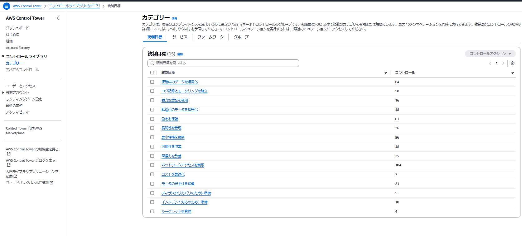Expand the 共有アカウント sidebar item
The height and width of the screenshot is (236, 522).
[3, 92]
